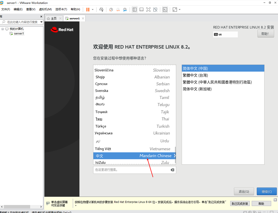Toggle the thumbnail bar view icon
The image size is (278, 213).
[141, 10]
